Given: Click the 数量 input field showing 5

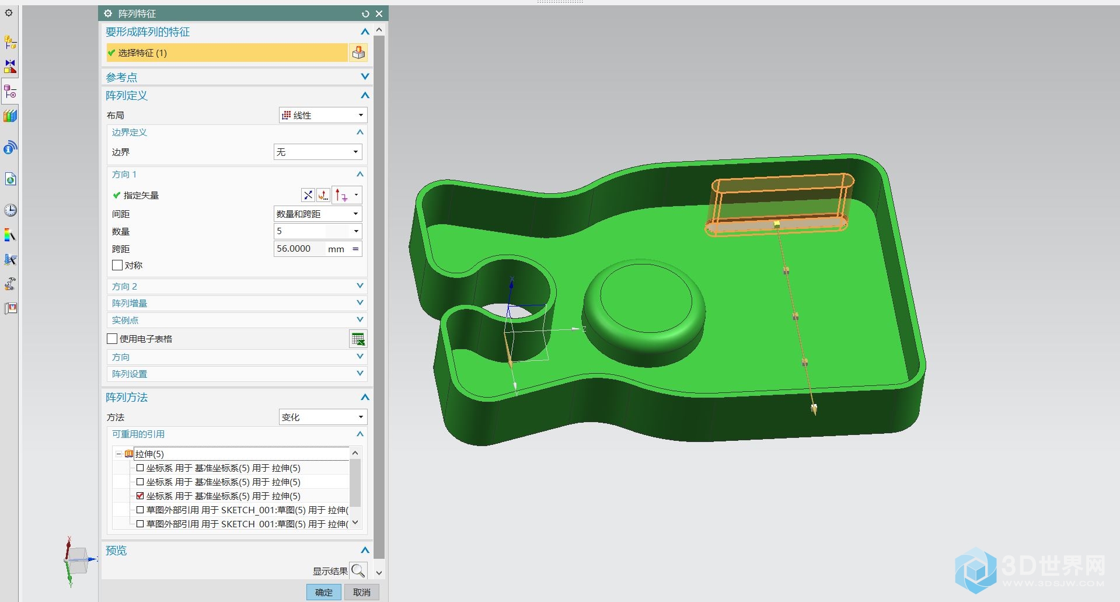Looking at the screenshot, I should point(312,231).
